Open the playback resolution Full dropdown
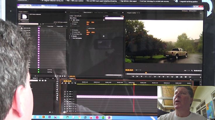 pyautogui.click(x=187, y=71)
